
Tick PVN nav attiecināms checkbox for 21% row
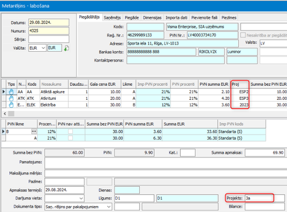(x=71, y=138)
